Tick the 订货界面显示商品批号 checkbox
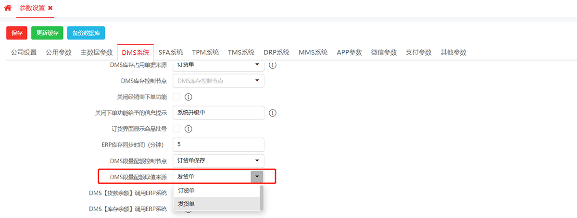Screen dimensions: 577x218 click(176, 129)
